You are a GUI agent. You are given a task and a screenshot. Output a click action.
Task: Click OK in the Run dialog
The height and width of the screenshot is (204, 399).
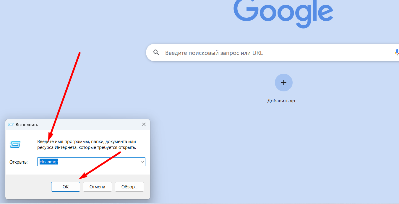point(66,187)
